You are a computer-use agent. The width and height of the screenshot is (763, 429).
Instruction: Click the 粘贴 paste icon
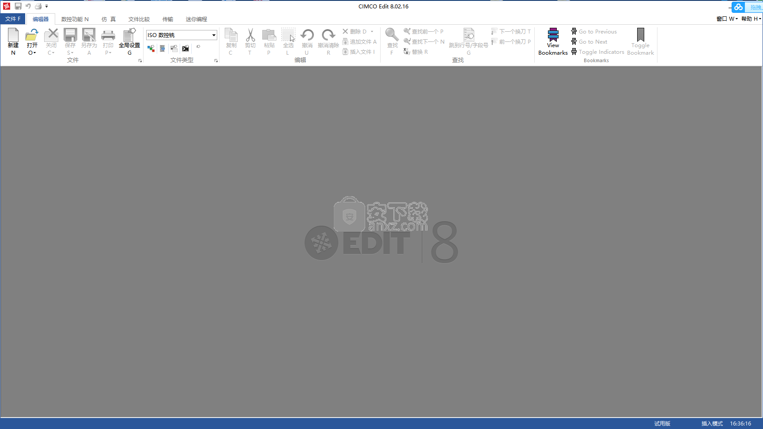click(x=269, y=35)
